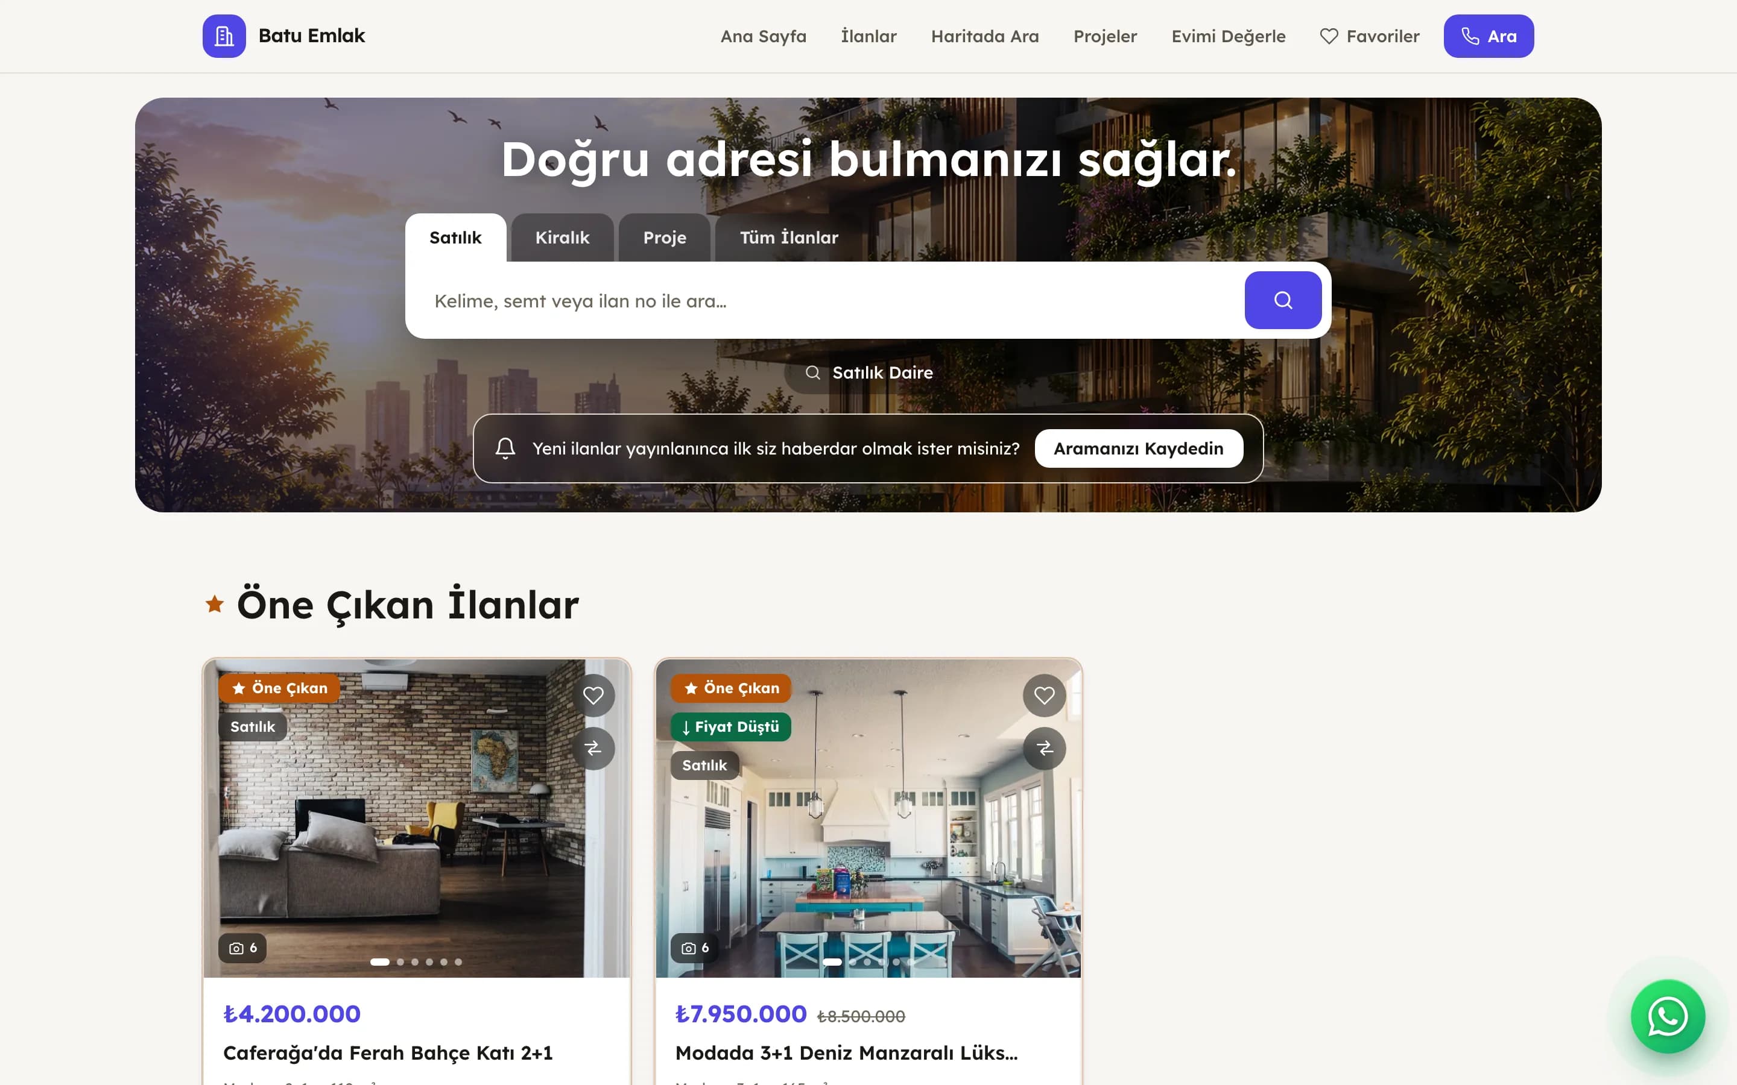Open the İlanlar nav item
Image resolution: width=1737 pixels, height=1085 pixels.
click(x=868, y=37)
